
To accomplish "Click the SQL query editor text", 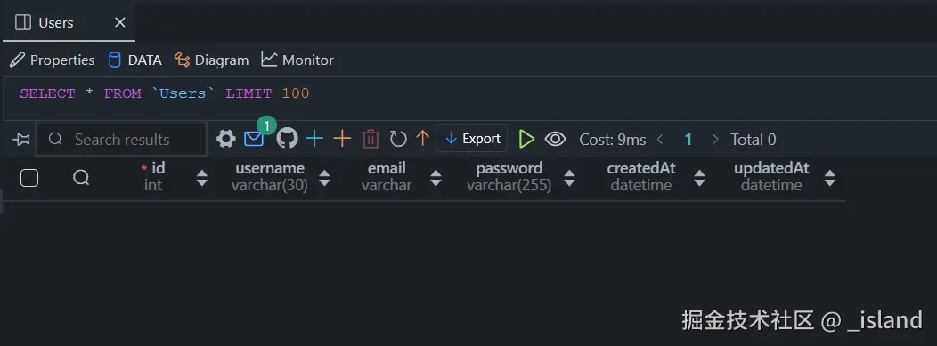I will coord(165,93).
